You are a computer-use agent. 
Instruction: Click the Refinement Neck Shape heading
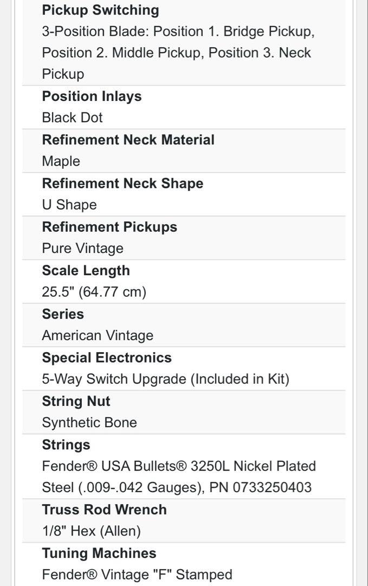click(x=122, y=183)
